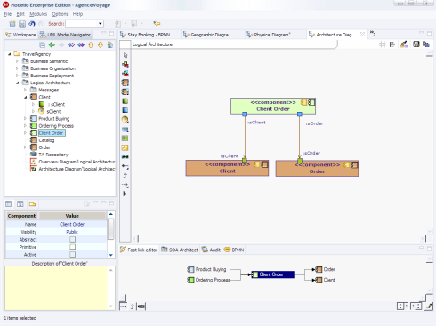Select the orange component tool in palette
This screenshot has height=326, width=436.
pos(125,83)
